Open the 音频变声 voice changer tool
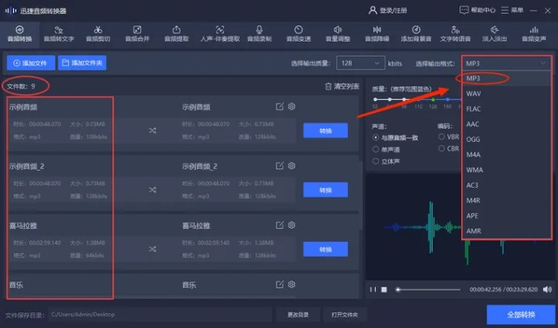Screen dimensions: 558x328 click(534, 34)
